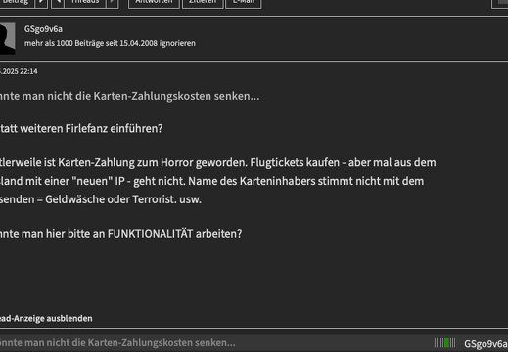Go to next thread using right arrow
508x352 pixels.
tap(112, 2)
